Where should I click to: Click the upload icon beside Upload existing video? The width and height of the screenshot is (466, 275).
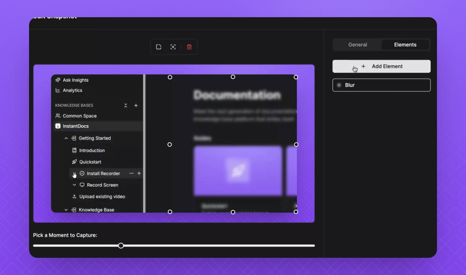pyautogui.click(x=74, y=197)
